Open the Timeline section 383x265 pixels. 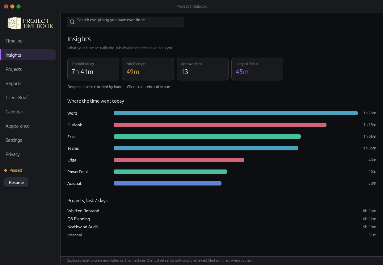(28, 41)
